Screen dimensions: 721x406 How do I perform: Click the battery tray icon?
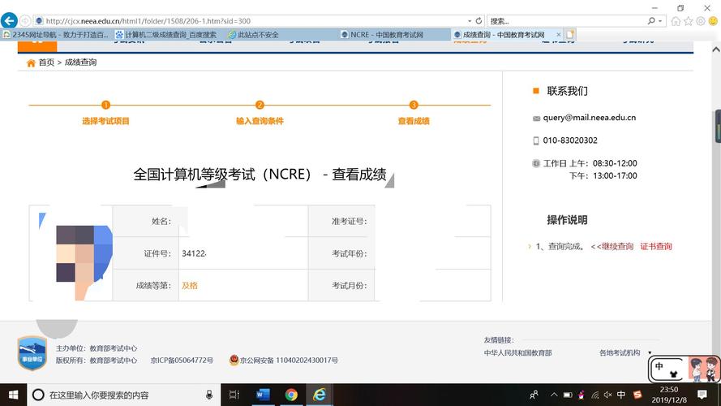pos(568,395)
